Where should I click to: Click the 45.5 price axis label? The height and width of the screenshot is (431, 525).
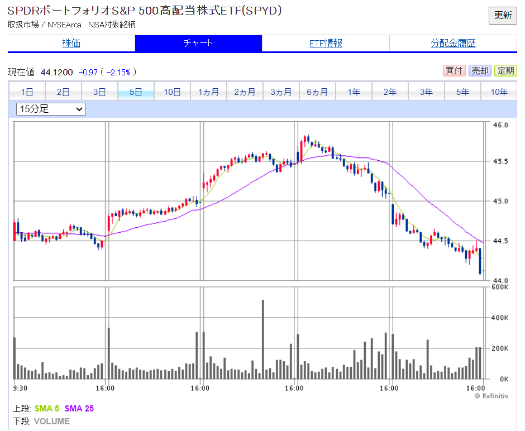500,161
